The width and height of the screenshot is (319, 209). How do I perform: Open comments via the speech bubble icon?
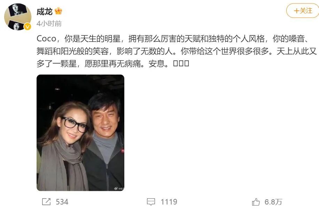(x=151, y=202)
